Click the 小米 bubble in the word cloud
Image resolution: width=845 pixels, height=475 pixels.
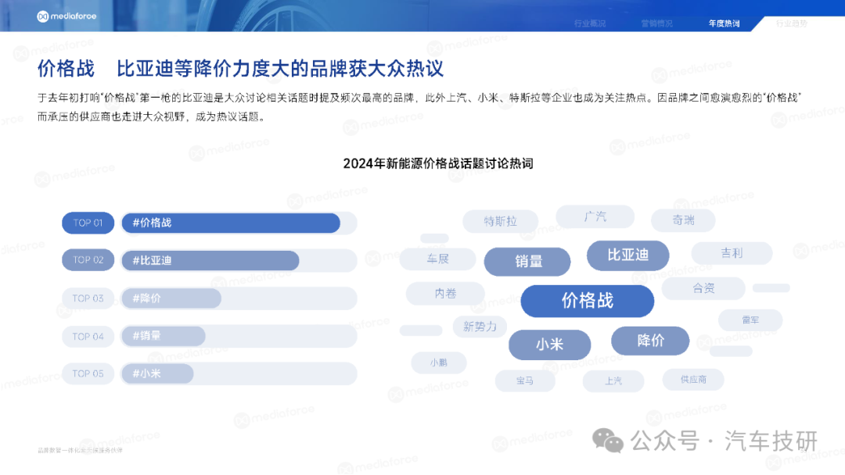(550, 345)
